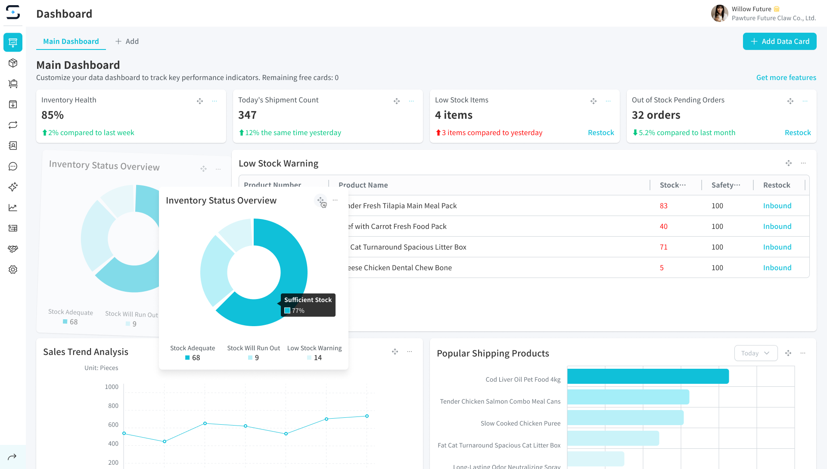Screen dimensions: 827x469
Task: Click the shopping cart sidebar icon
Action: pyautogui.click(x=13, y=83)
